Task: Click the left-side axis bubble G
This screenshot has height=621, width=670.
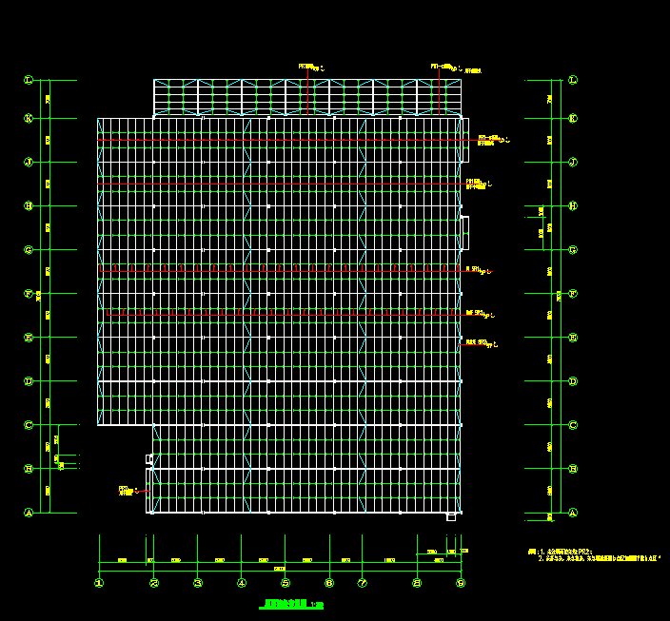Action: click(x=29, y=250)
